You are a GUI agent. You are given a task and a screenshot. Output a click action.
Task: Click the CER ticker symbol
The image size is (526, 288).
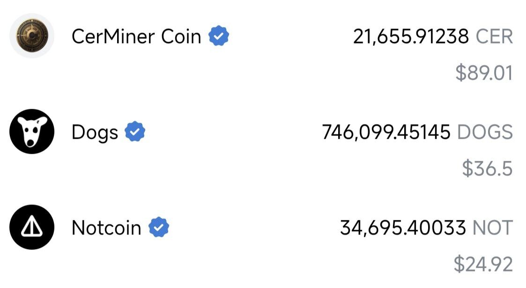(x=494, y=37)
